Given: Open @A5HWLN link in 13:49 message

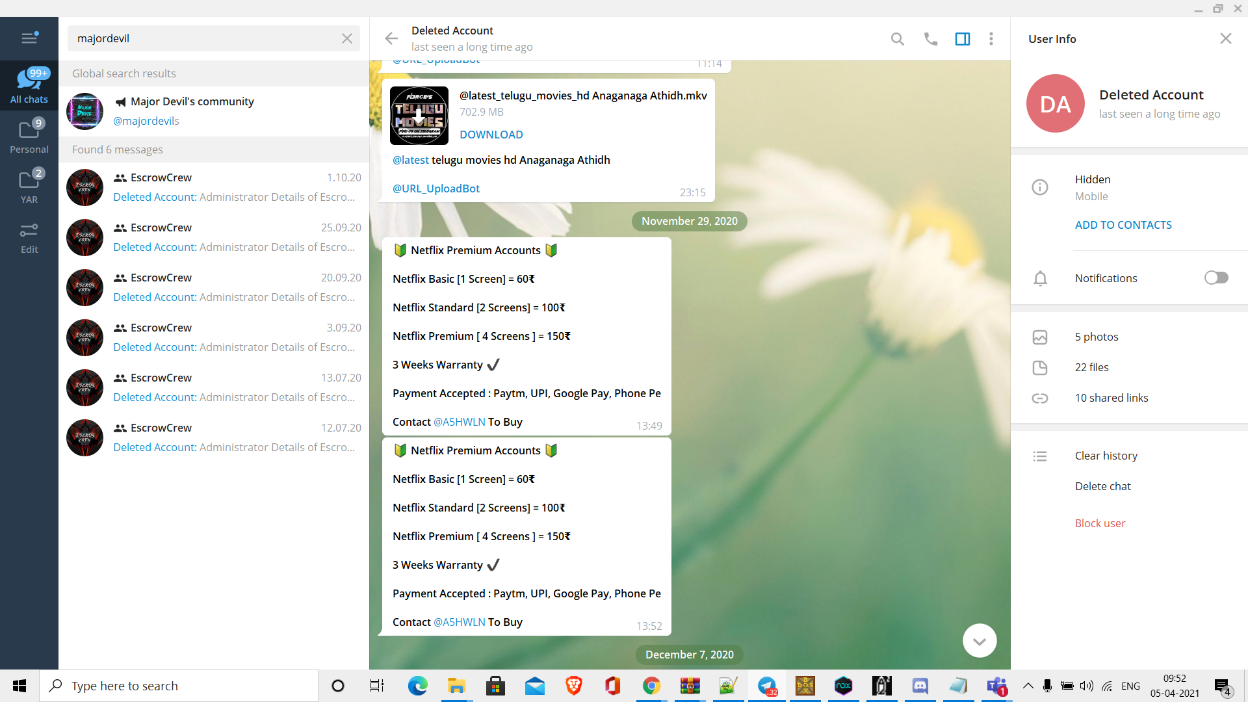Looking at the screenshot, I should tap(459, 422).
